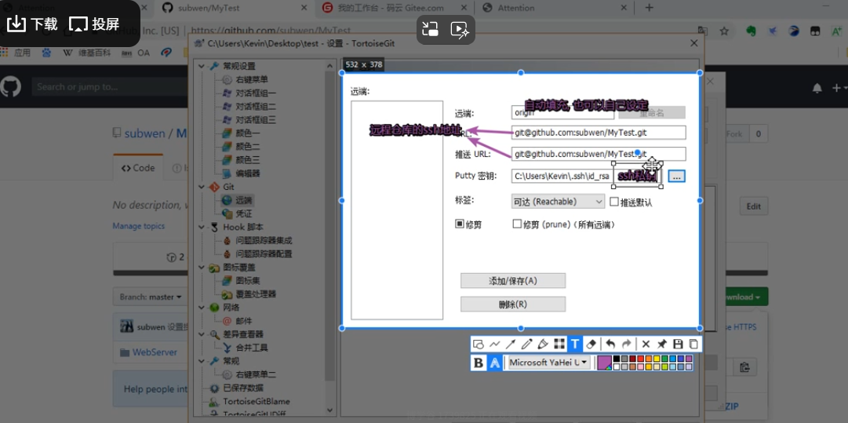Click the clipboard copy icon on GitHub page
Image resolution: width=848 pixels, height=423 pixels.
coord(744,366)
